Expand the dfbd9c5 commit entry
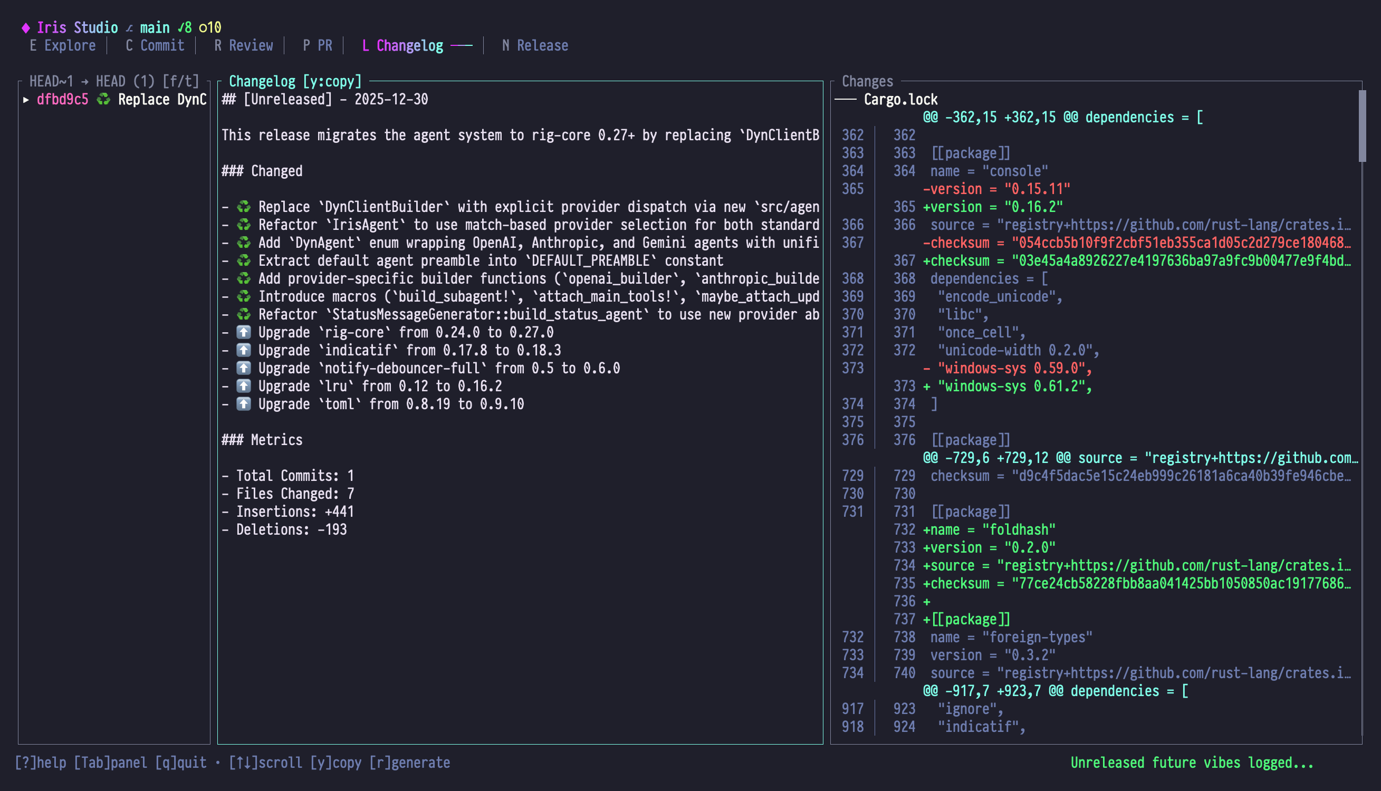 click(25, 100)
